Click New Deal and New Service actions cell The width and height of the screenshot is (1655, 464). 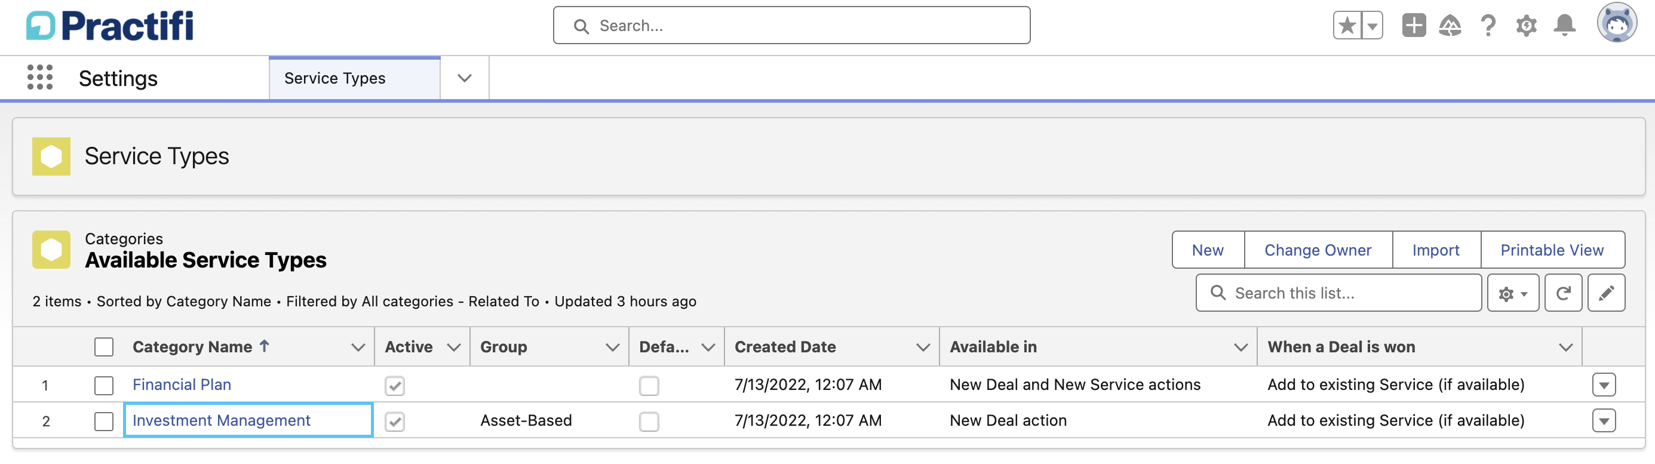[1075, 385]
